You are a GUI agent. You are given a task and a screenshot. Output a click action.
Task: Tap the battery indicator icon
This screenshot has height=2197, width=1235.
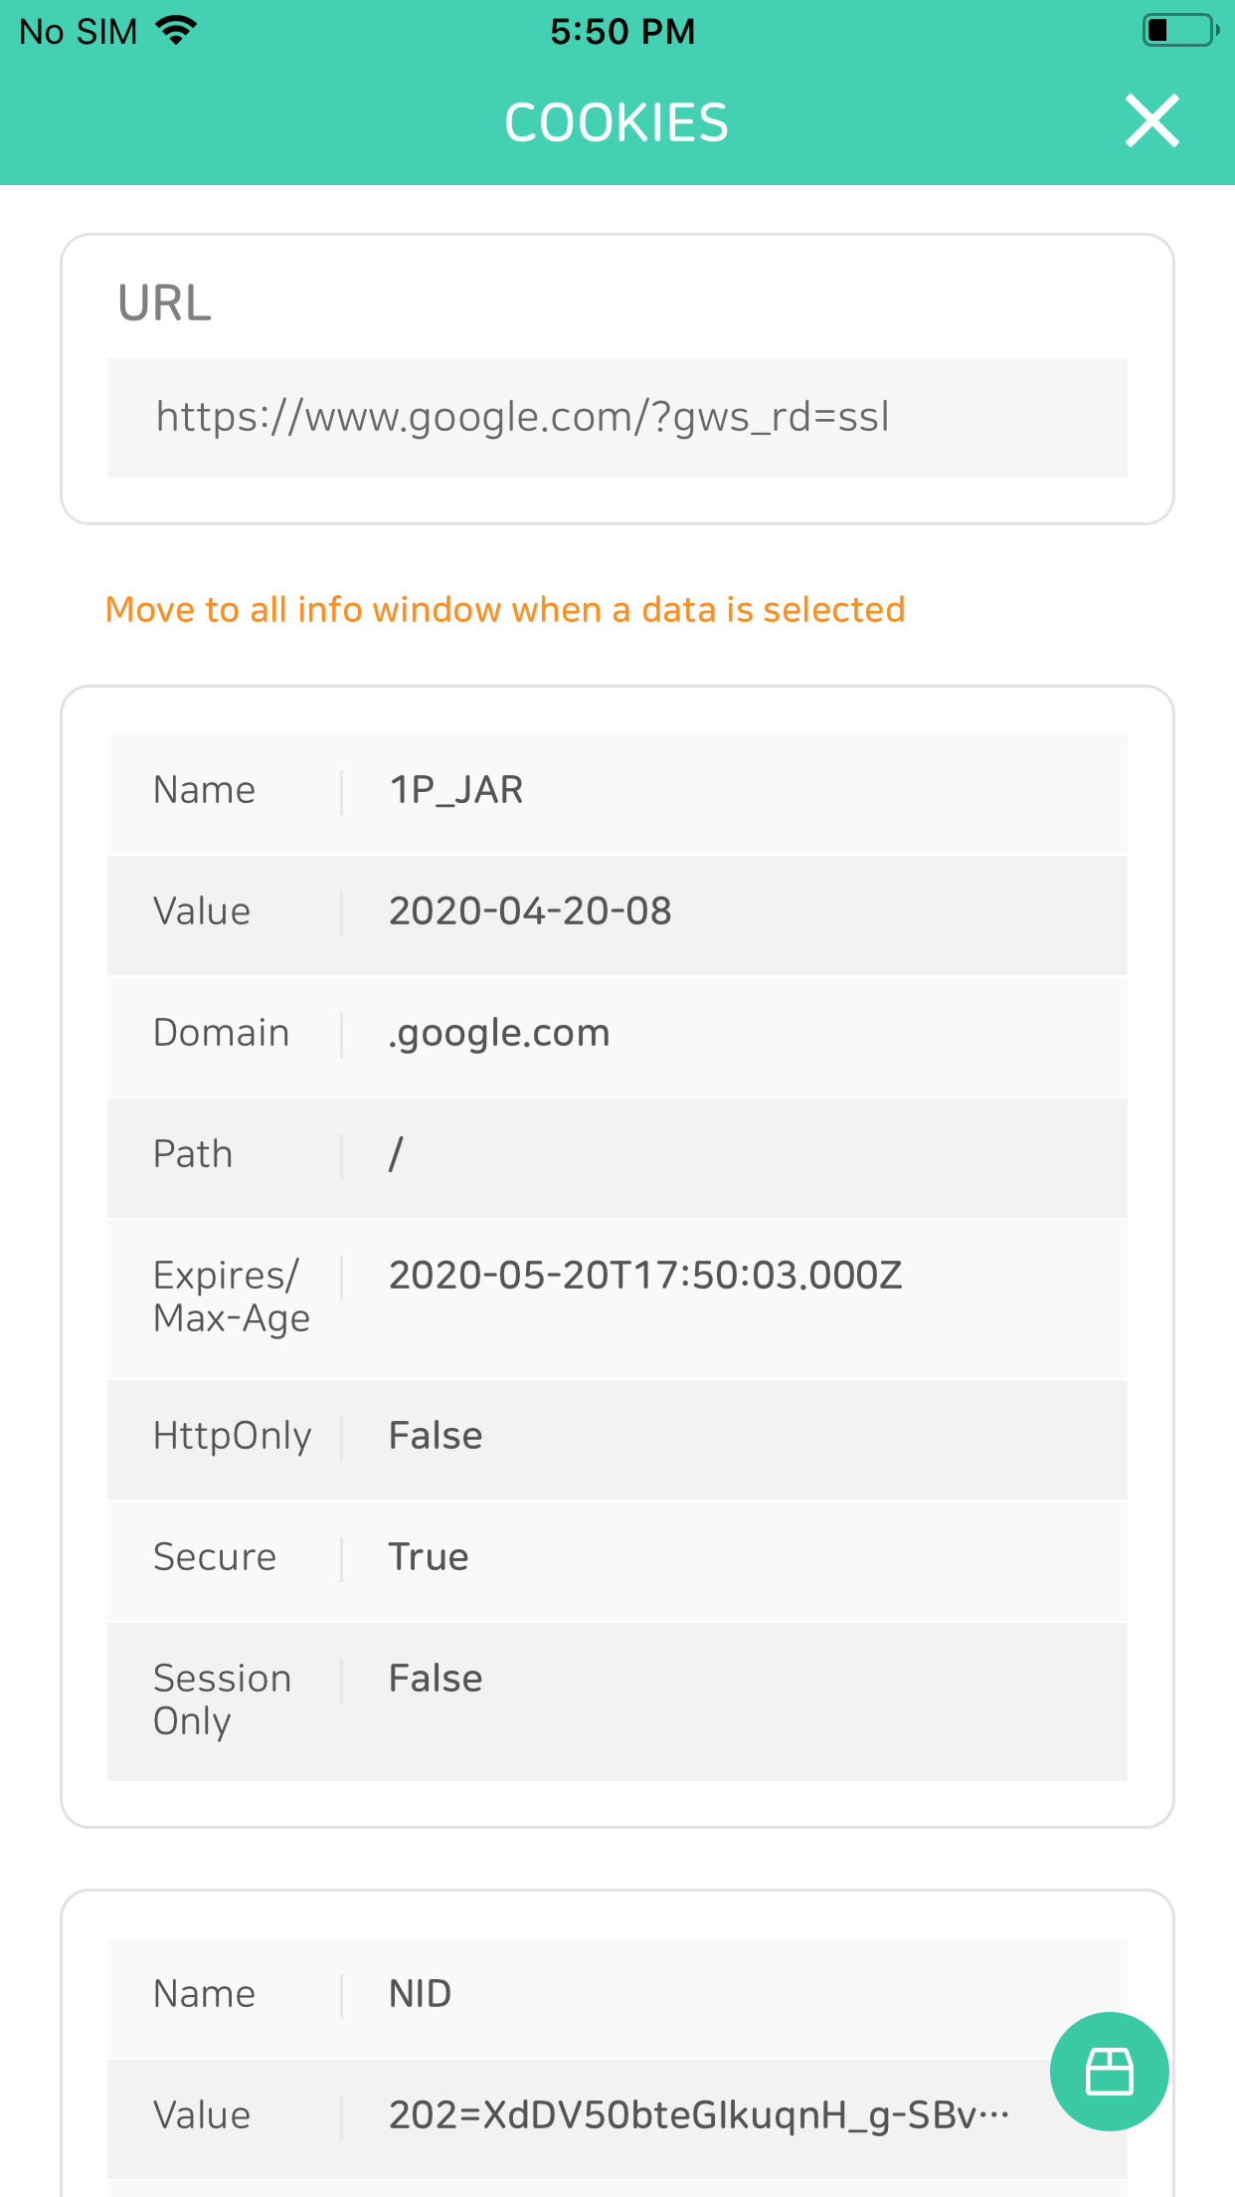coord(1178,30)
